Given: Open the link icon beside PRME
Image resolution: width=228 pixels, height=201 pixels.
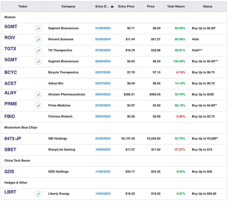Looking at the screenshot, I should [38, 106].
